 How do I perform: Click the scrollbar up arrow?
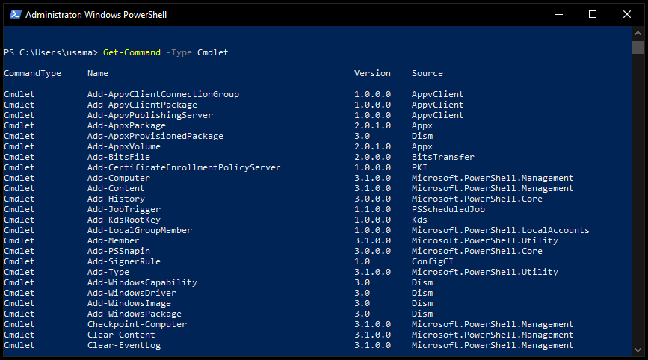(638, 33)
